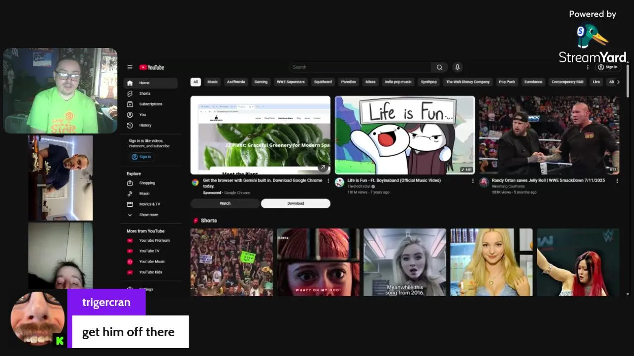Open YouTube Premium icon in sidebar
Viewport: 634px width, 356px height.
pyautogui.click(x=130, y=240)
